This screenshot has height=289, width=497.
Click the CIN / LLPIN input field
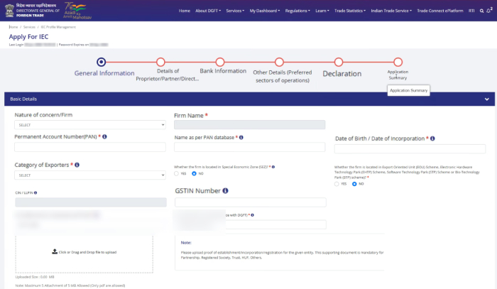click(x=91, y=202)
